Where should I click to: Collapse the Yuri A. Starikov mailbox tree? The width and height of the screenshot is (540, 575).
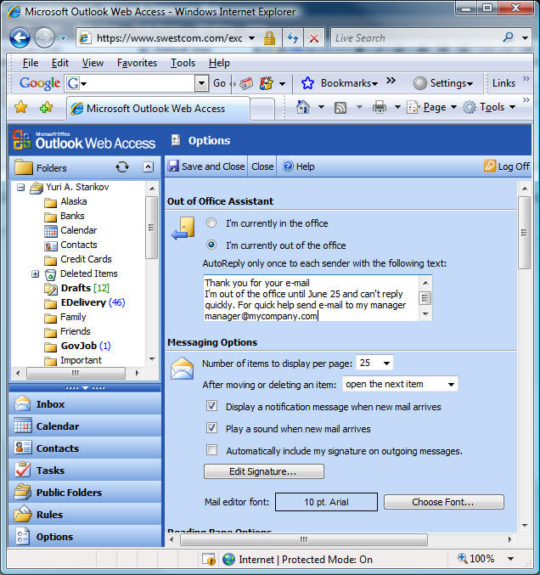[x=21, y=188]
